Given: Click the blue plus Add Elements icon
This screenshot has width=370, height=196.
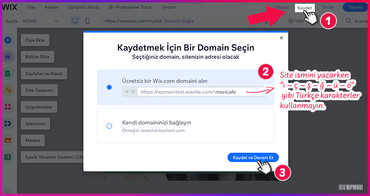Looking at the screenshot, I should (x=8, y=40).
